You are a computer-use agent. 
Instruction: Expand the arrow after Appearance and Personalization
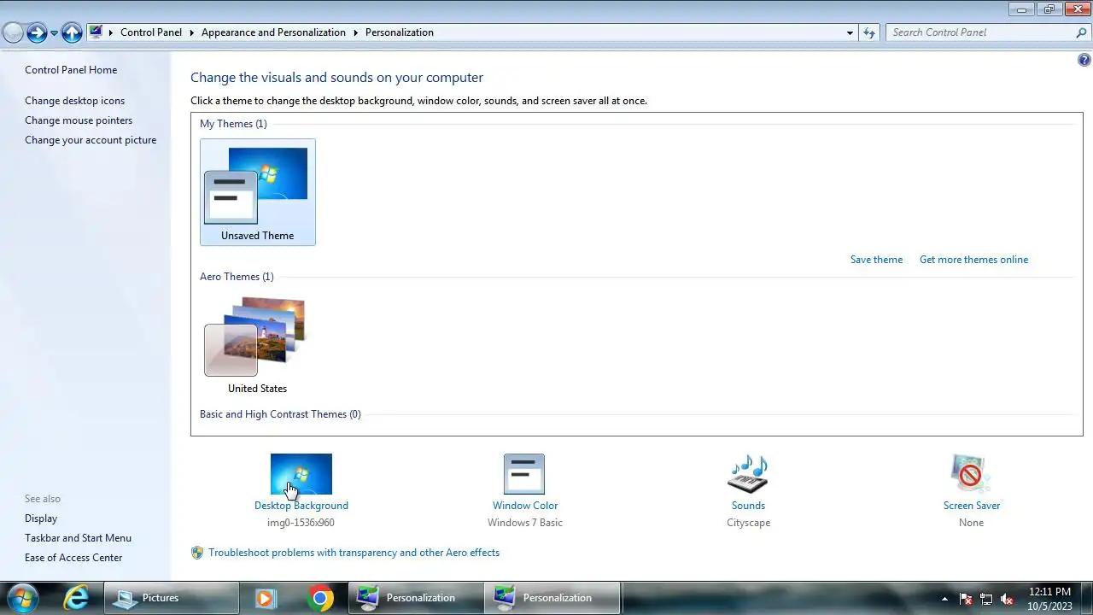(356, 32)
